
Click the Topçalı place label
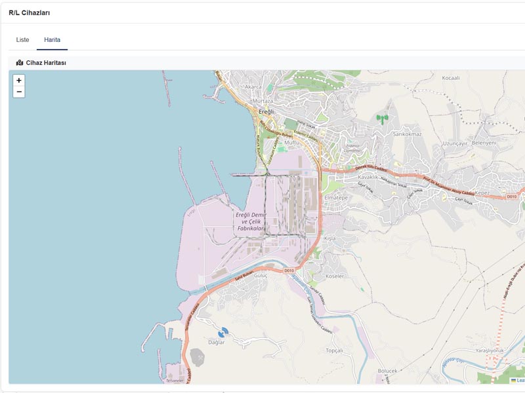click(334, 350)
